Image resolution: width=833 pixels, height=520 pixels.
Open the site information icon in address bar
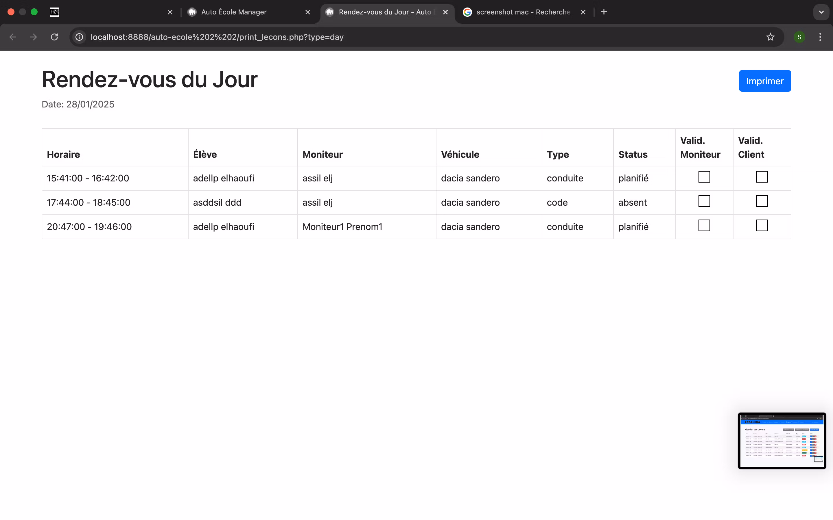pyautogui.click(x=79, y=37)
